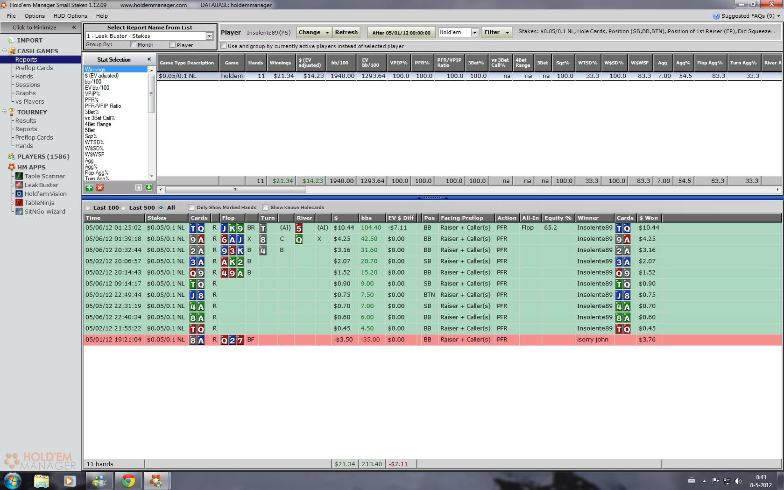Click the CASH GAMES coins icon
The height and width of the screenshot is (490, 784).
pos(11,51)
